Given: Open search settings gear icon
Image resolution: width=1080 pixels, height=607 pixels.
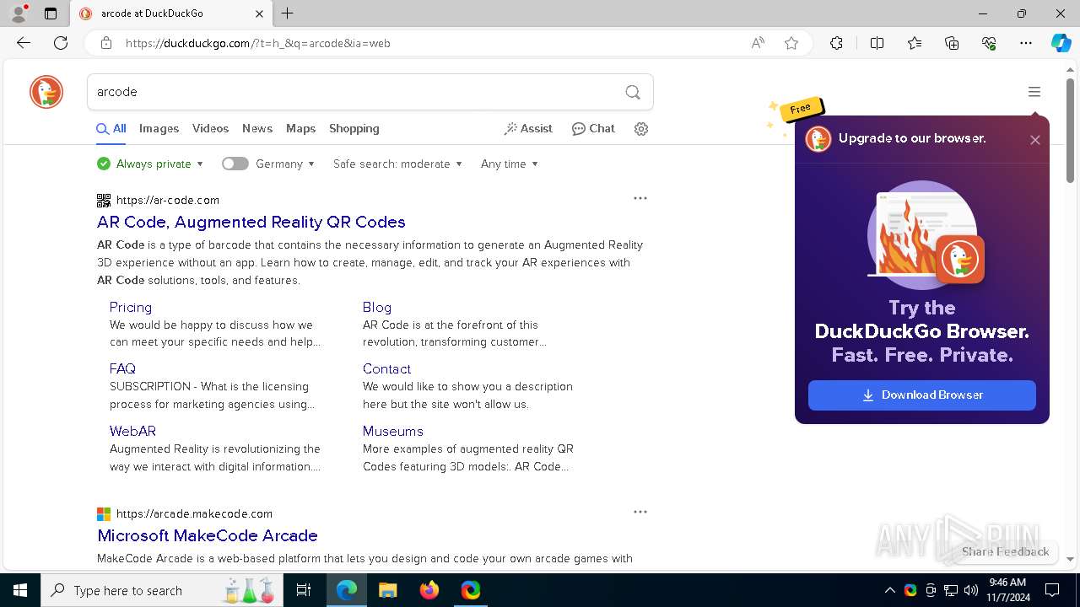Looking at the screenshot, I should pyautogui.click(x=641, y=129).
